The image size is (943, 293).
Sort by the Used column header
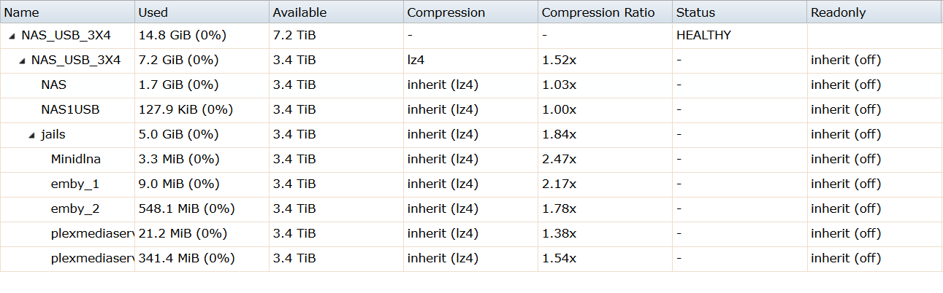[x=153, y=12]
